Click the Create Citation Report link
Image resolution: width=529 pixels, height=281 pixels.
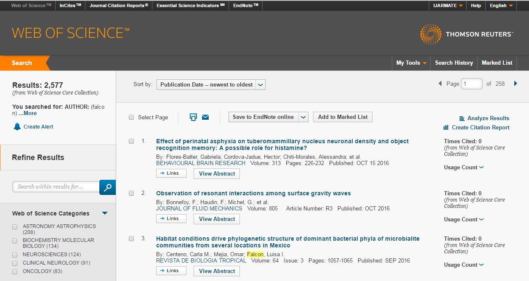[481, 128]
